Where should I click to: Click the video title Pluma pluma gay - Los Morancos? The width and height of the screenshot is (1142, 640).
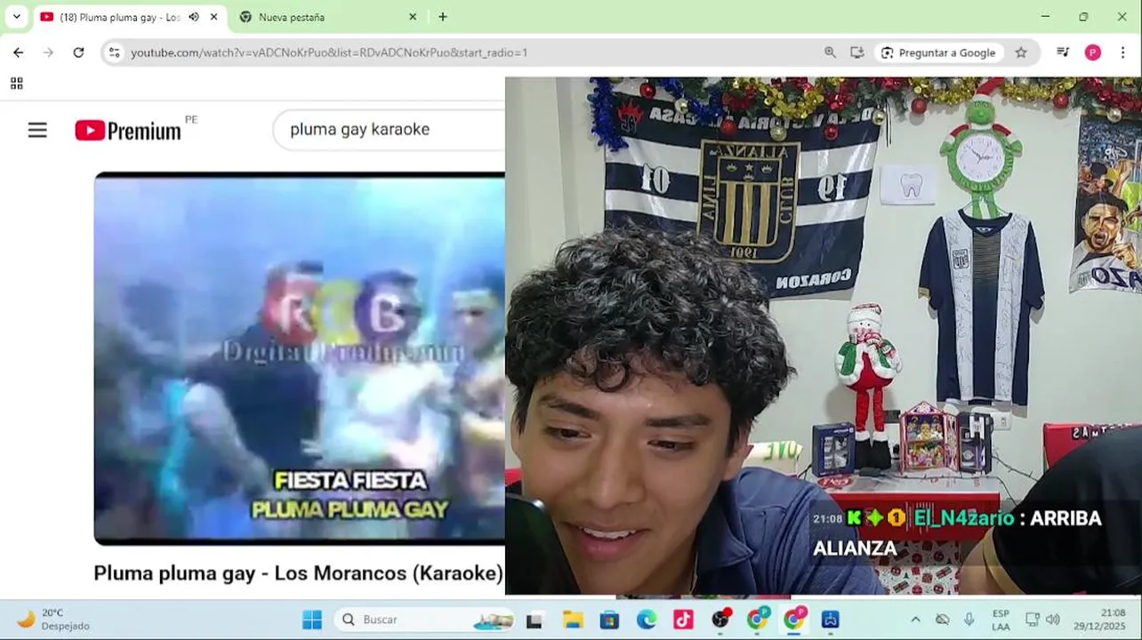point(299,573)
